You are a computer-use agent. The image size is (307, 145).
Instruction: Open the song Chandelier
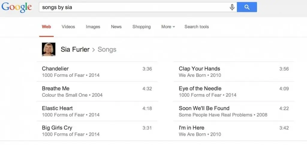(55, 69)
